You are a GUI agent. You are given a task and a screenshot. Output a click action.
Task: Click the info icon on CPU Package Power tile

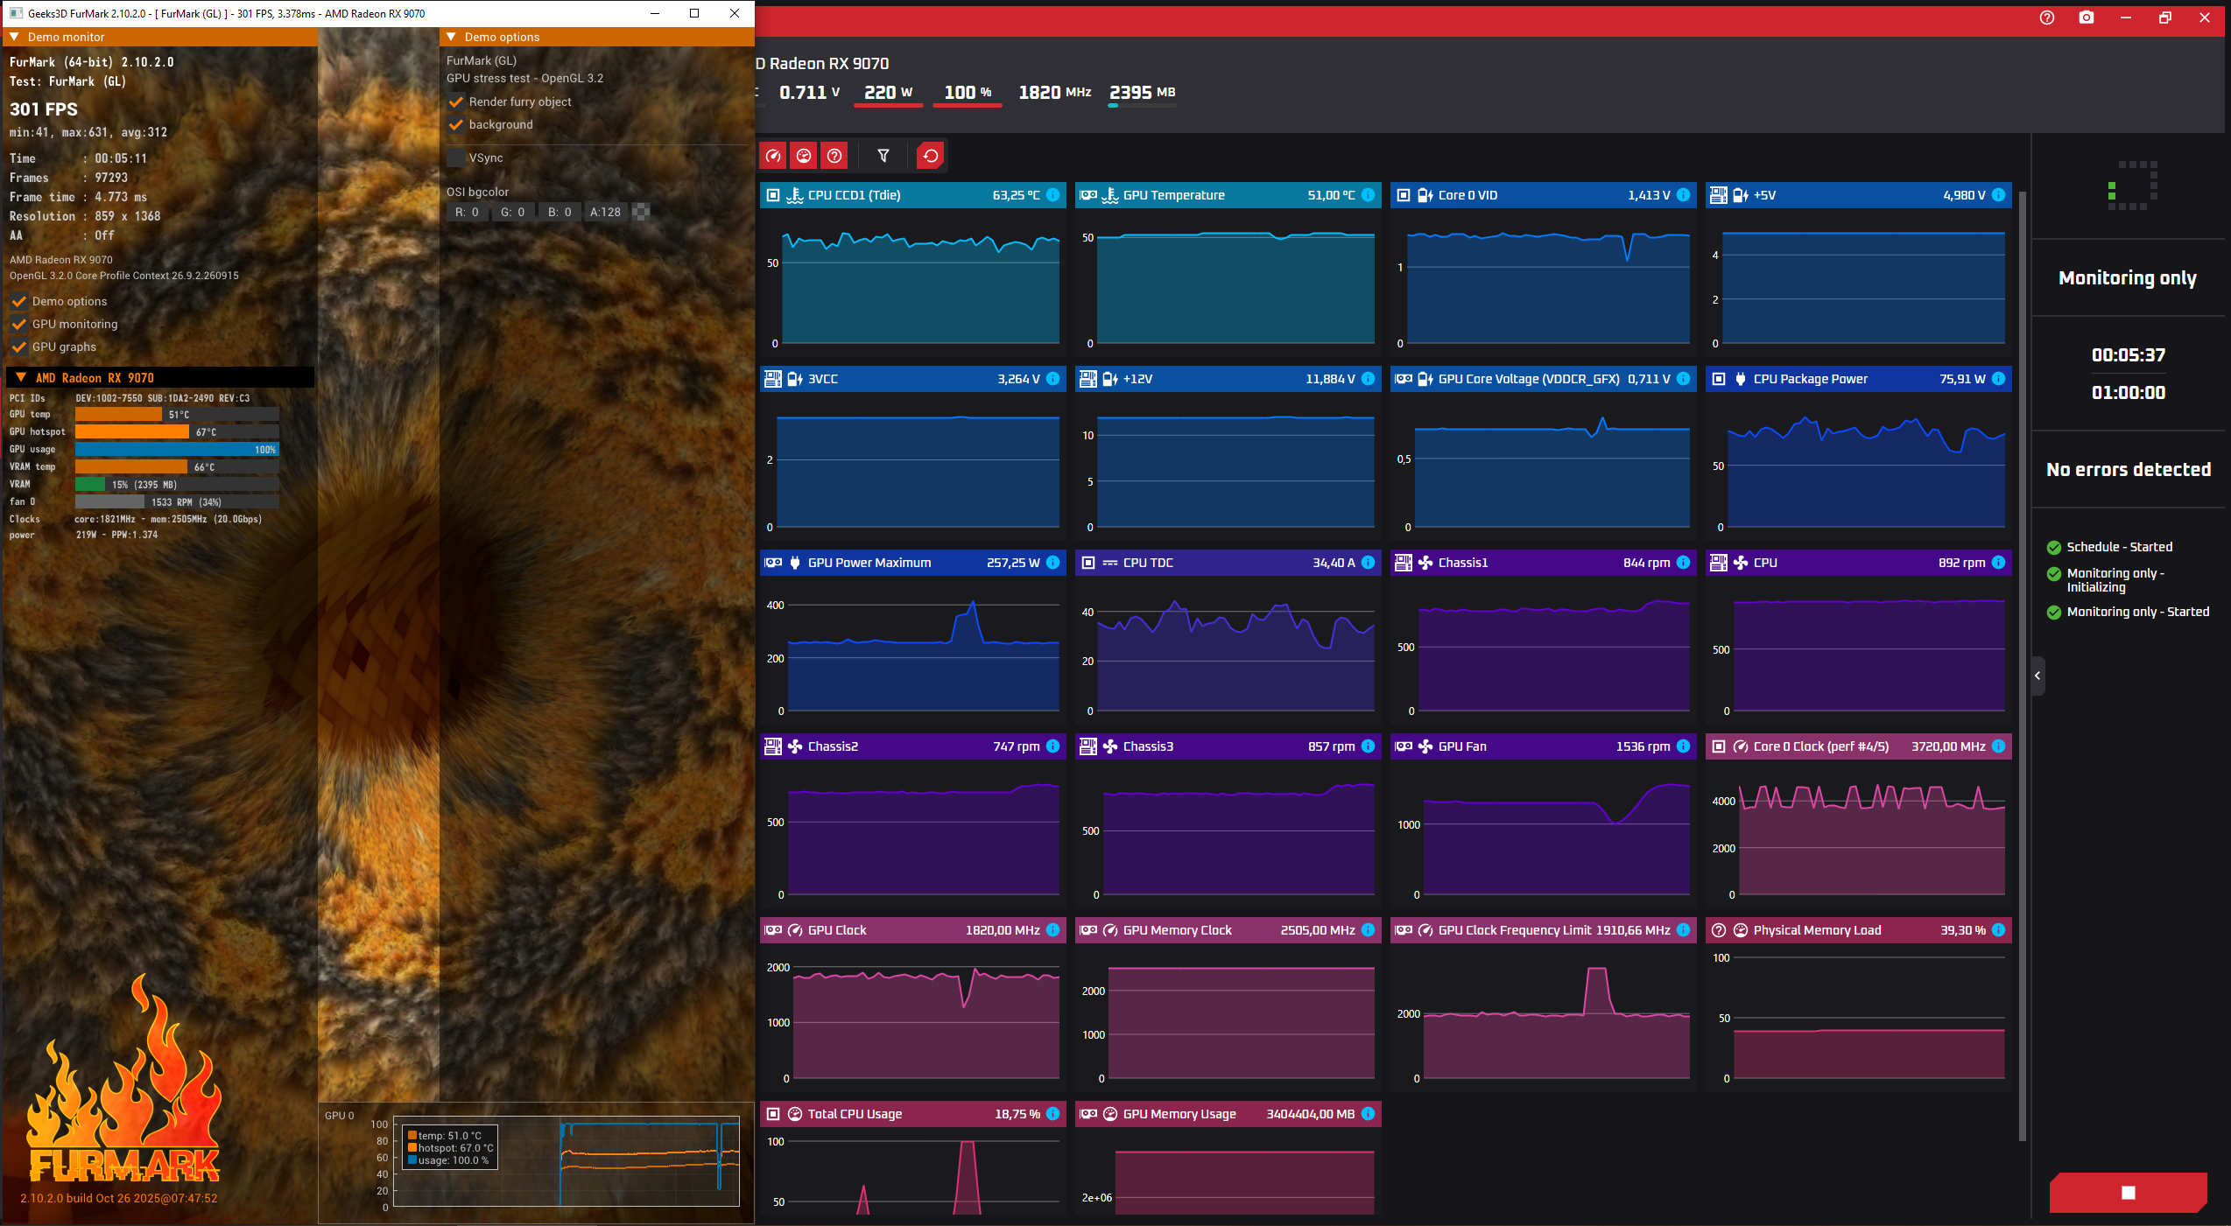pos(1998,379)
